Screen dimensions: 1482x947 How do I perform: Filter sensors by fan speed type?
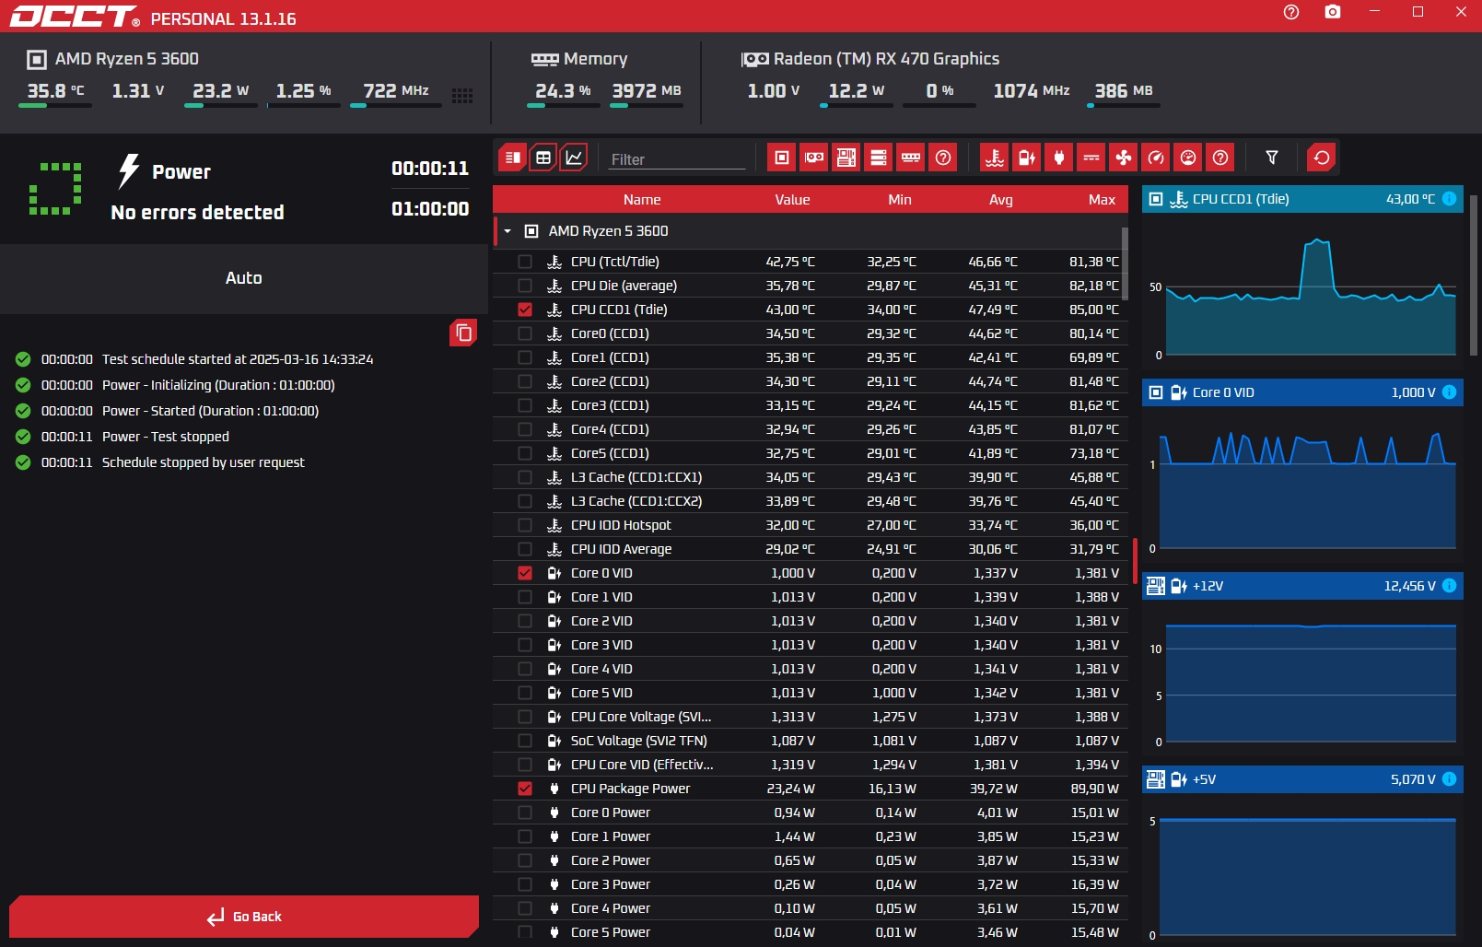pos(1124,158)
